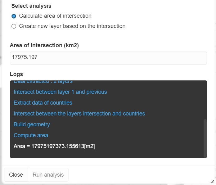The width and height of the screenshot is (216, 185).
Task: Click the 'Extract data of countries' log line
Action: pos(43,103)
